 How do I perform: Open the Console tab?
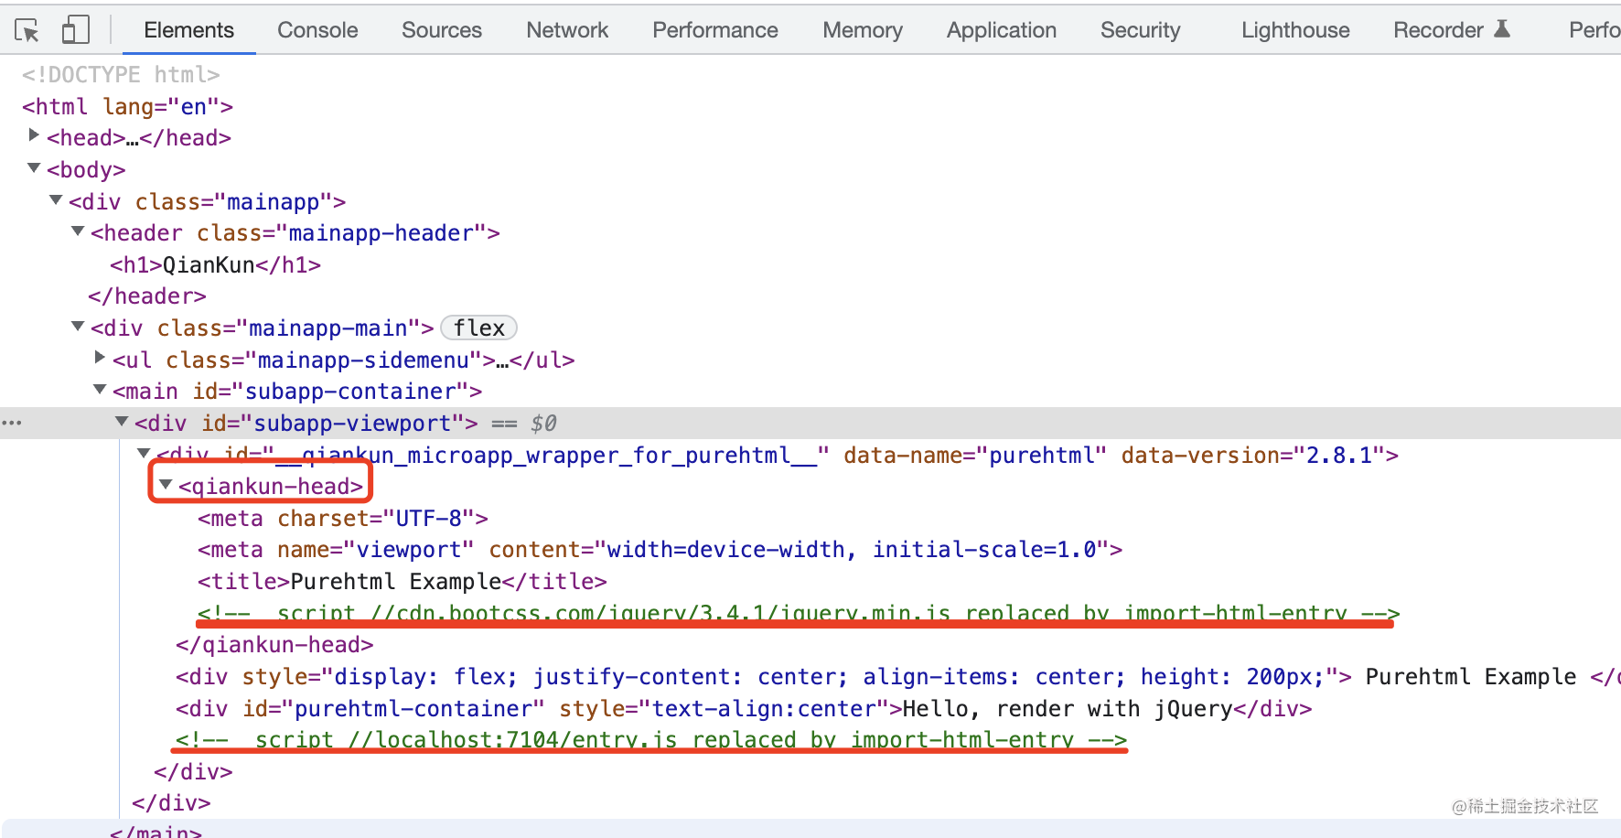[x=317, y=30]
